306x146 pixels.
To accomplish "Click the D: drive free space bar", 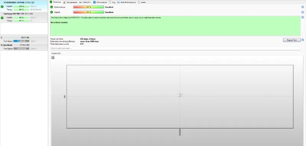I will coord(21,49).
